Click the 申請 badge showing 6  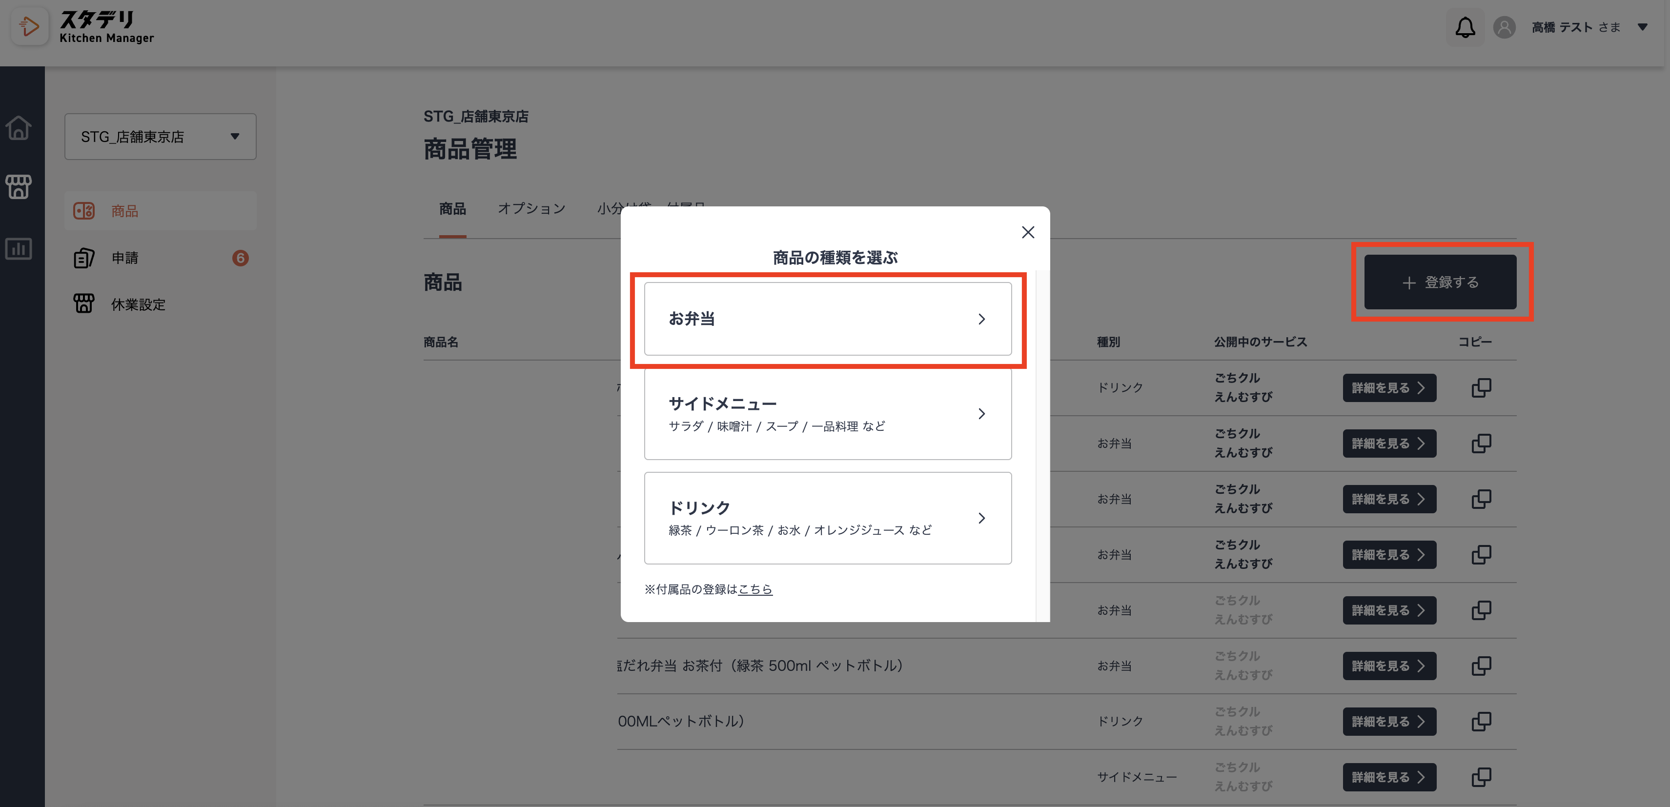click(x=240, y=258)
